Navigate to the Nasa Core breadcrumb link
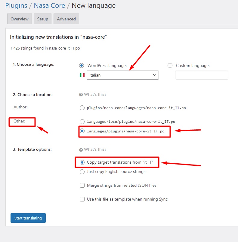The image size is (238, 242). coord(49,5)
